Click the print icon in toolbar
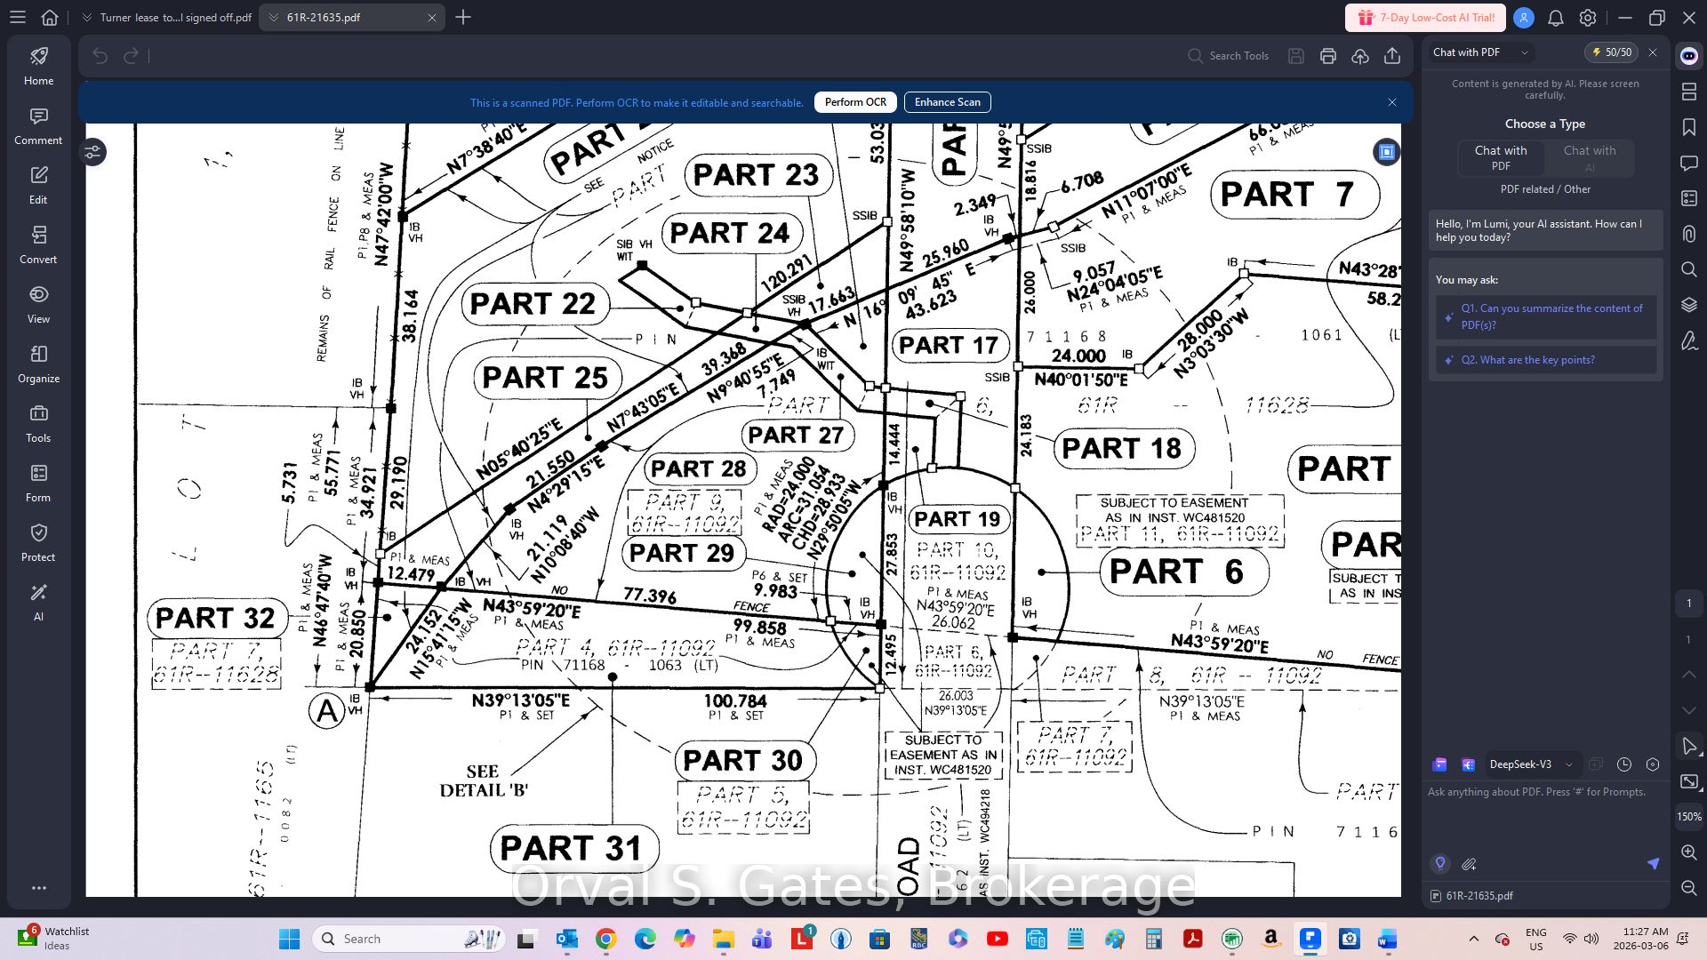1707x960 pixels. coord(1328,56)
